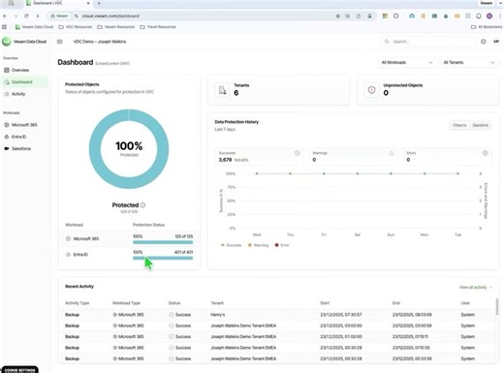504x373 pixels.
Task: Click the Cookie Settings button
Action: (20, 370)
